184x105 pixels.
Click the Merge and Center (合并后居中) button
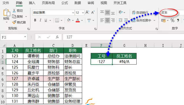(x=142, y=20)
